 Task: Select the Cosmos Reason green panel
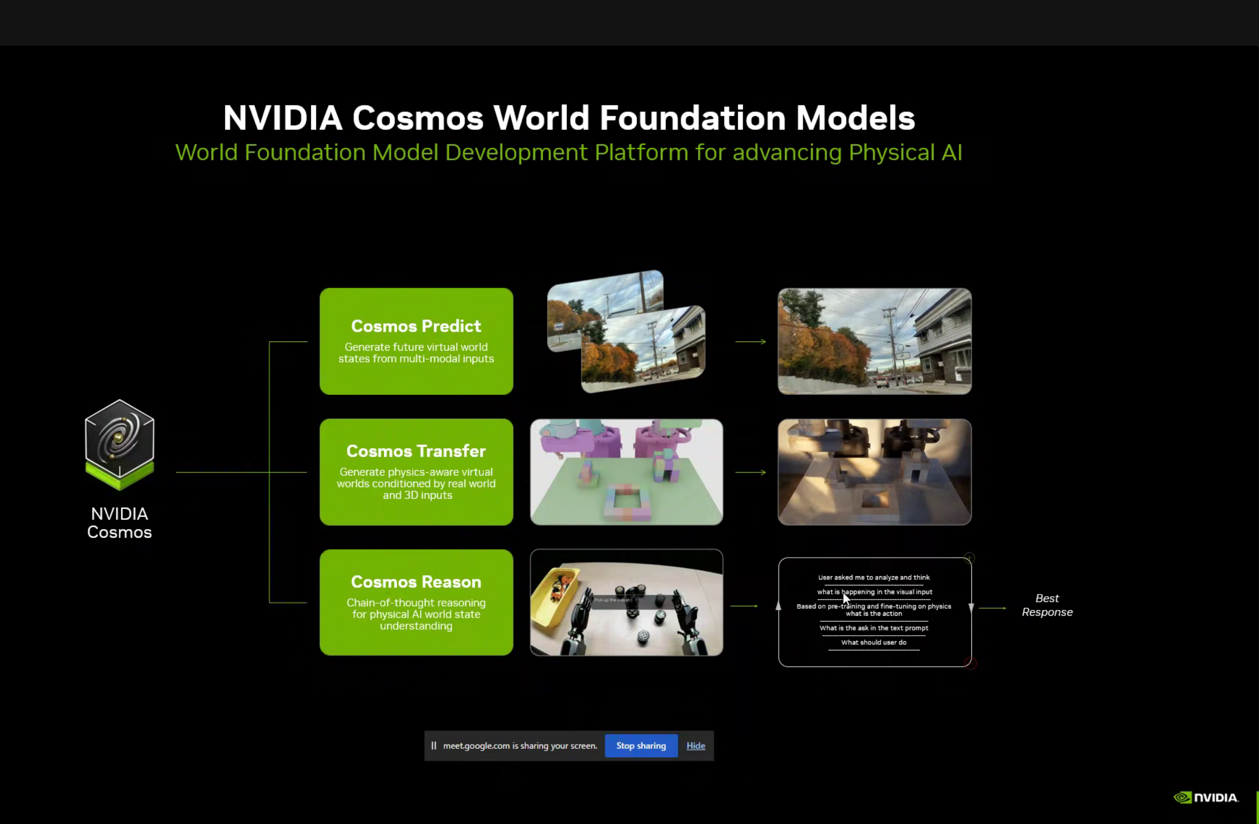(416, 603)
